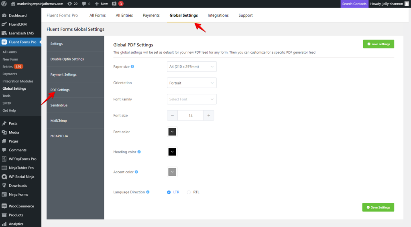Select PDF Settings in settings panel

point(75,90)
